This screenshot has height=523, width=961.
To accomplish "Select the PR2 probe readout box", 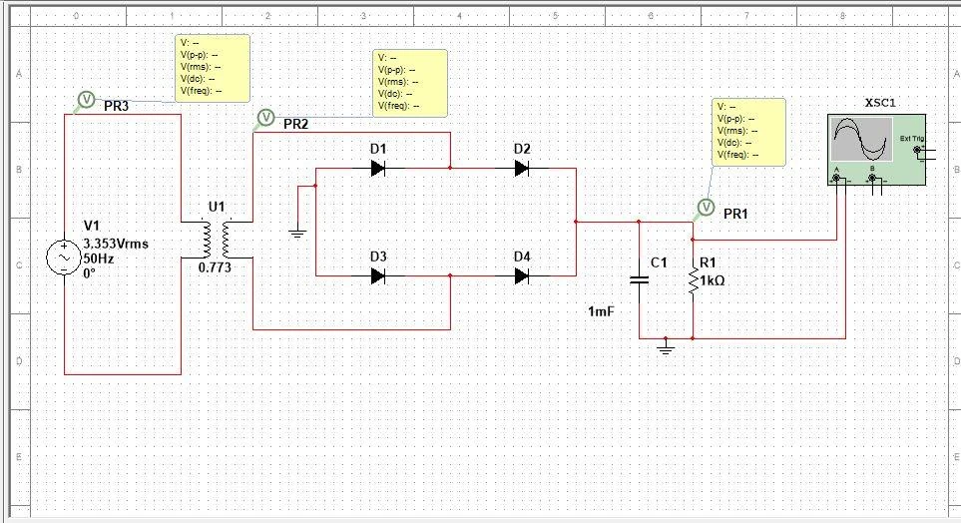I will click(410, 84).
